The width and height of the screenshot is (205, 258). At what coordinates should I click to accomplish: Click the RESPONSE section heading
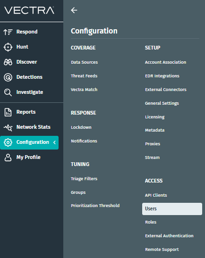point(84,113)
